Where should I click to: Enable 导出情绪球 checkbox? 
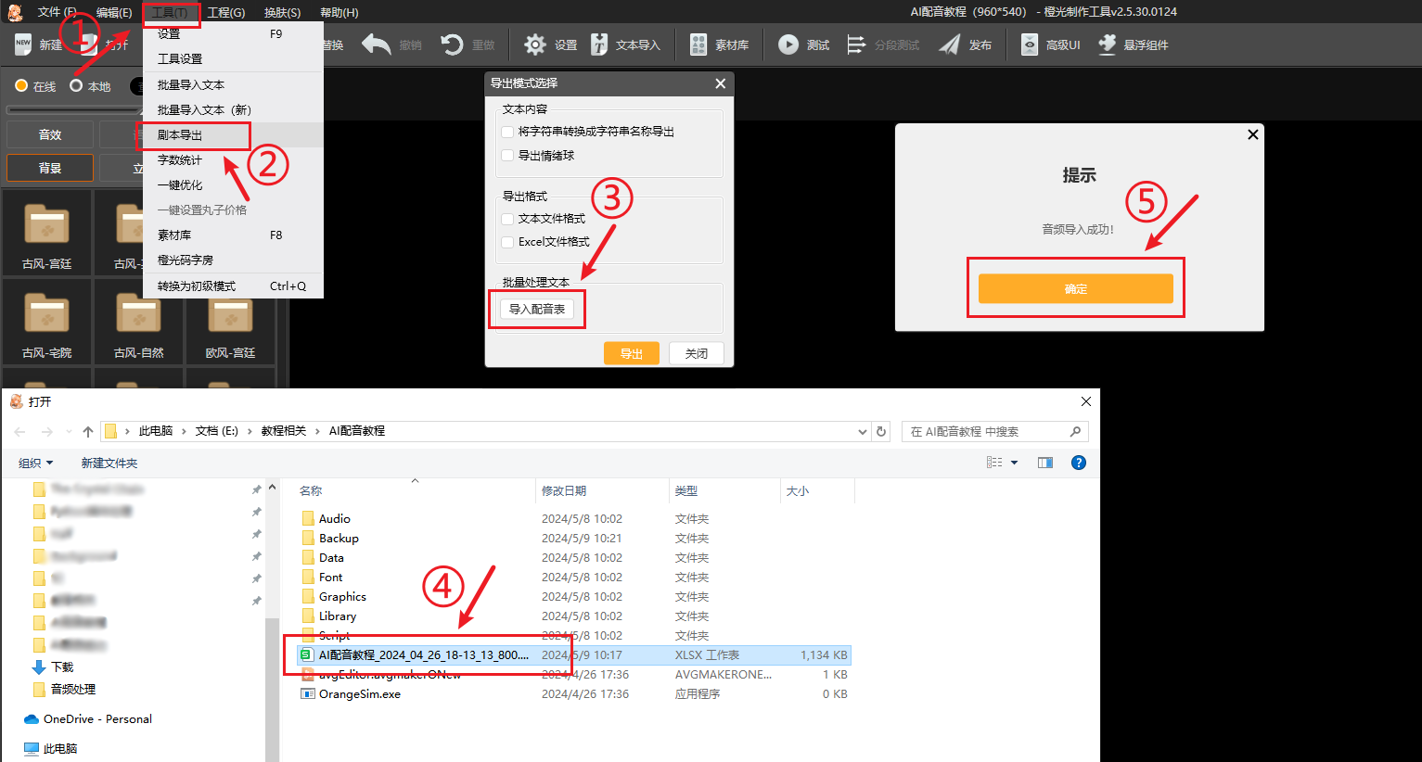click(x=507, y=156)
